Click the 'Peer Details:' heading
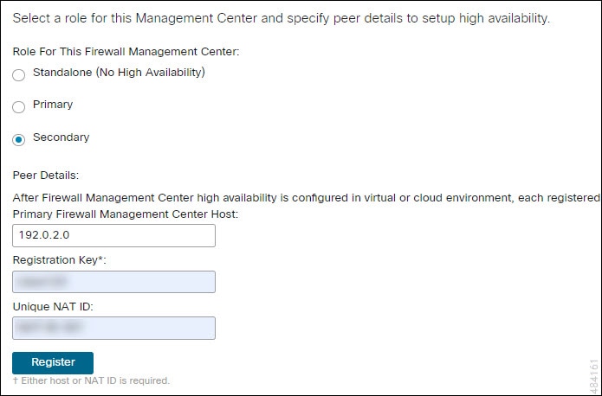 point(46,176)
